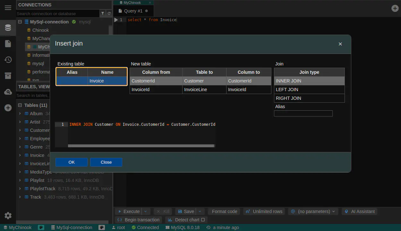The height and width of the screenshot is (231, 401).
Task: Click the new tab plus icon top right
Action: tap(395, 8)
